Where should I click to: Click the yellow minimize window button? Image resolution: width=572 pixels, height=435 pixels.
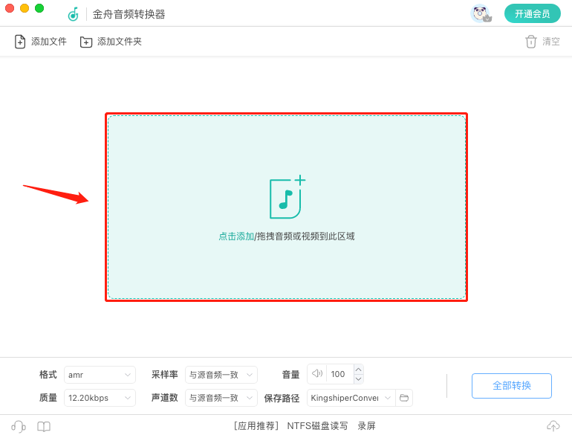pyautogui.click(x=25, y=8)
